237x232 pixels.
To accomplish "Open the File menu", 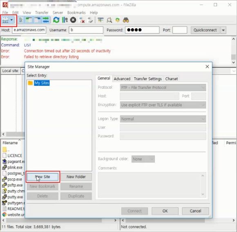I will (5, 13).
